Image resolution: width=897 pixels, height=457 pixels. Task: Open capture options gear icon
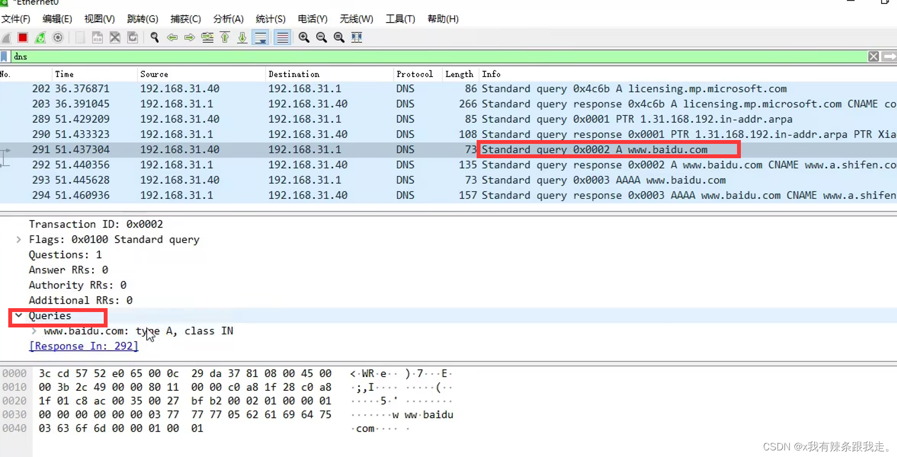pos(58,37)
